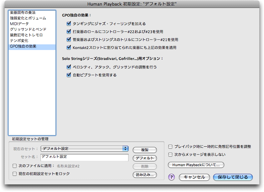Viewport: 264px width, 192px height.
Task: Click the キャンセル button
Action: [194, 177]
